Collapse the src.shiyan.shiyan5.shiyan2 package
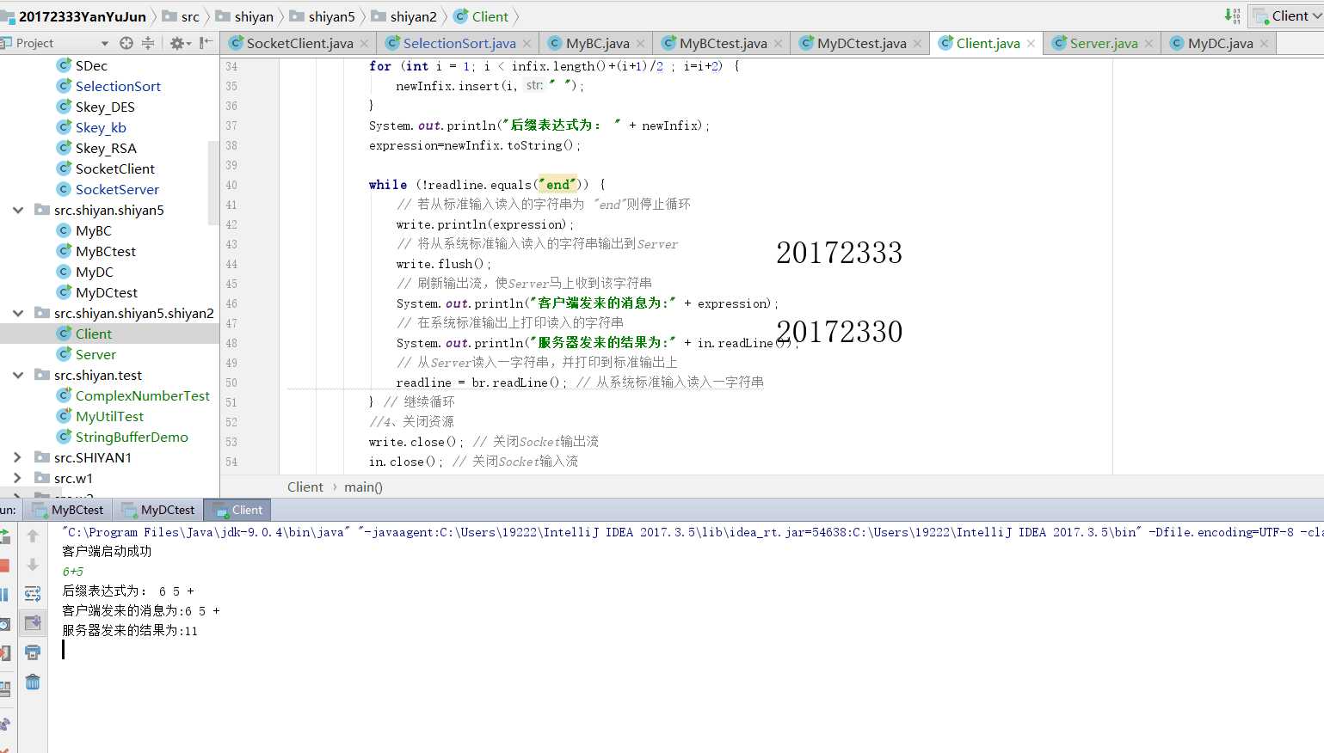Image resolution: width=1324 pixels, height=753 pixels. click(17, 313)
